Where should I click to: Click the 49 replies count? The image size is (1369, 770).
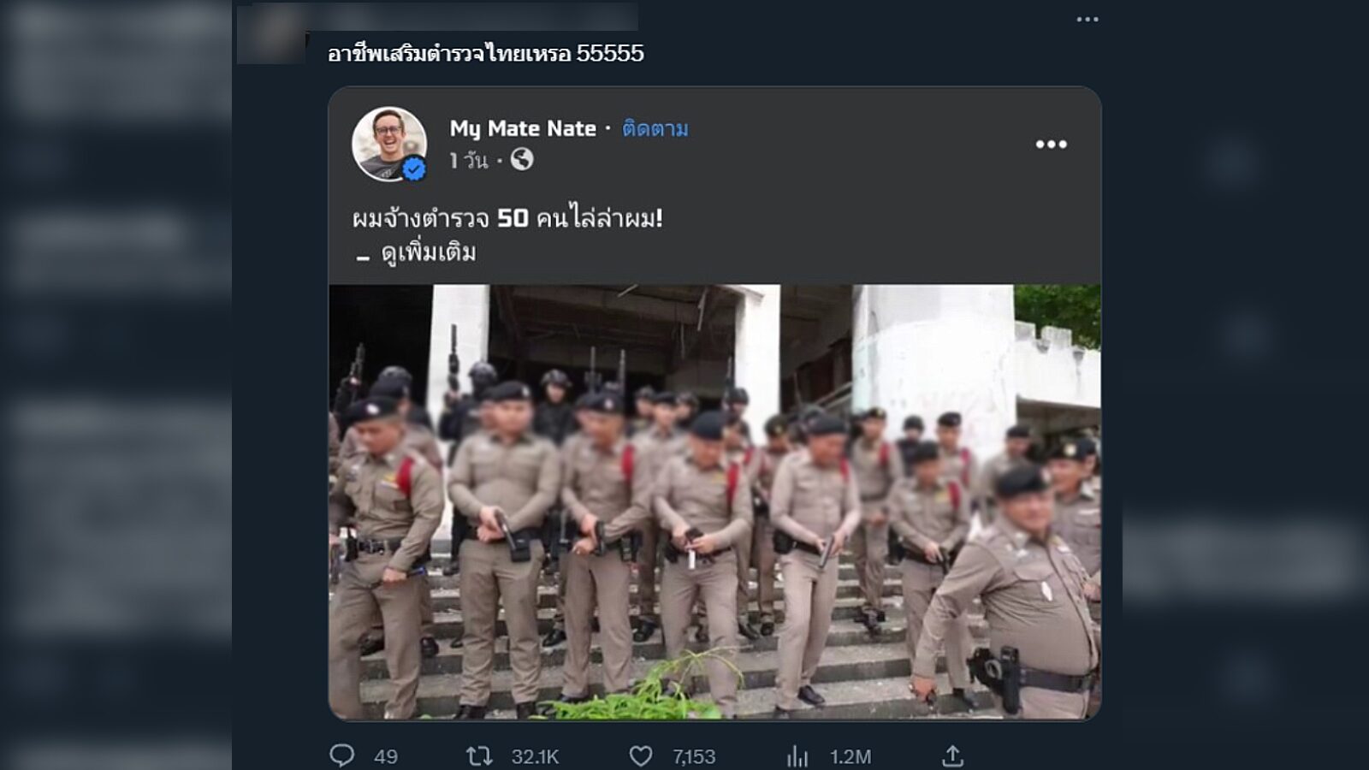click(386, 756)
